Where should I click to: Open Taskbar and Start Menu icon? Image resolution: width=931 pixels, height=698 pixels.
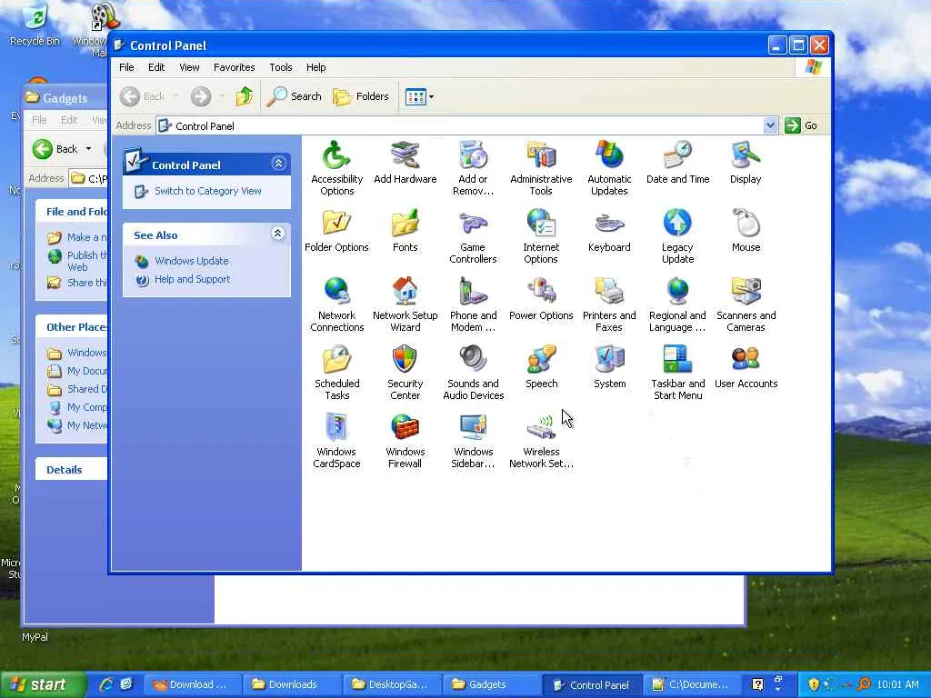tap(677, 374)
